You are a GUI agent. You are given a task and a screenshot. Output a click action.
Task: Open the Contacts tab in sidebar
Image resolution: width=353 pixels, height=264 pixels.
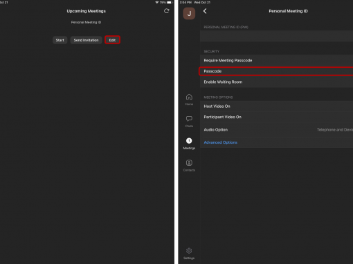[x=189, y=166]
